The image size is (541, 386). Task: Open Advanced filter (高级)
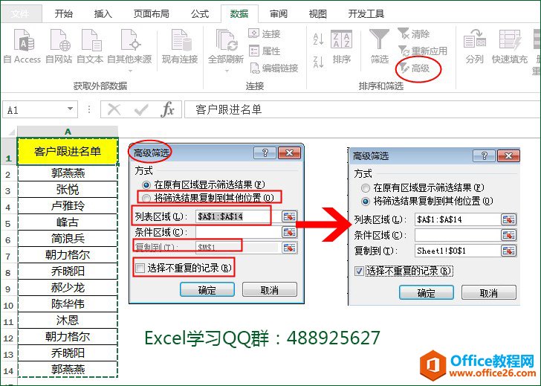[x=415, y=68]
